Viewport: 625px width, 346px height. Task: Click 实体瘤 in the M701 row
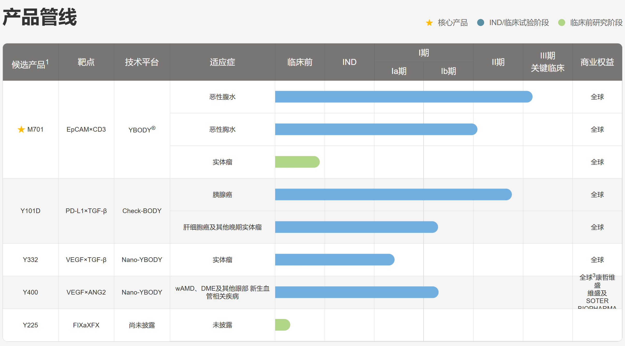pyautogui.click(x=222, y=162)
